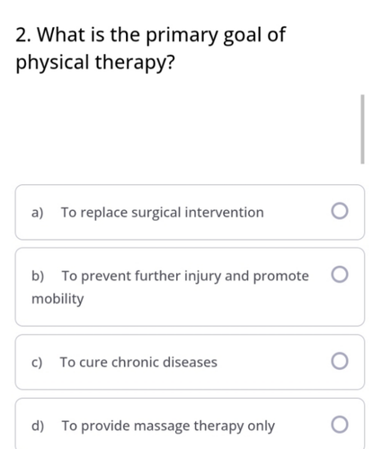Click the "To cure chronic diseases" answer text
373x449 pixels.
[x=138, y=362]
